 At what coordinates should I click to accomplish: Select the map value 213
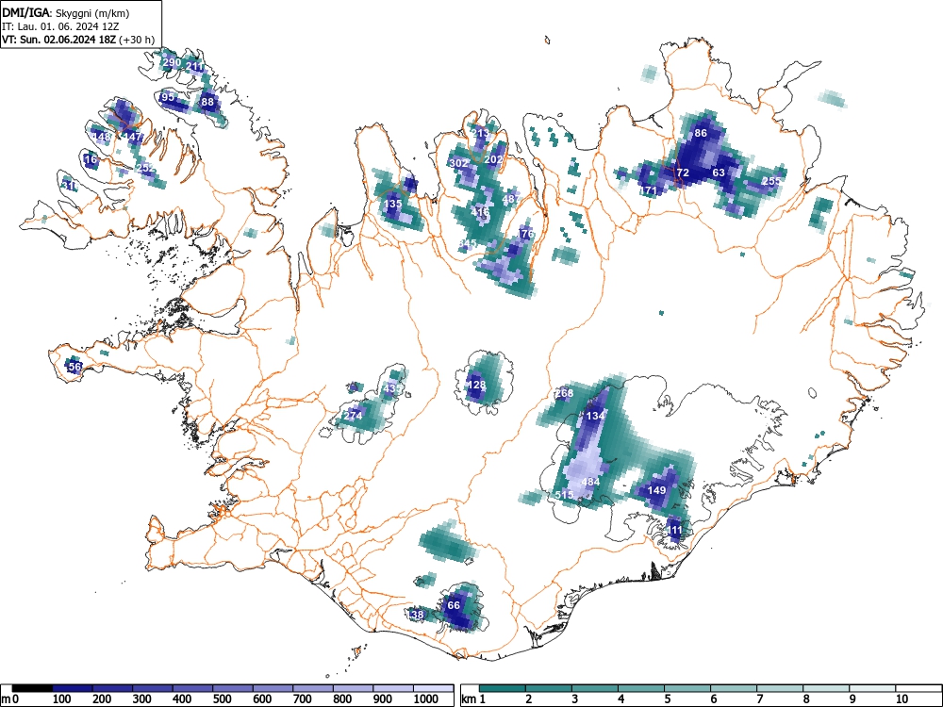coord(481,134)
